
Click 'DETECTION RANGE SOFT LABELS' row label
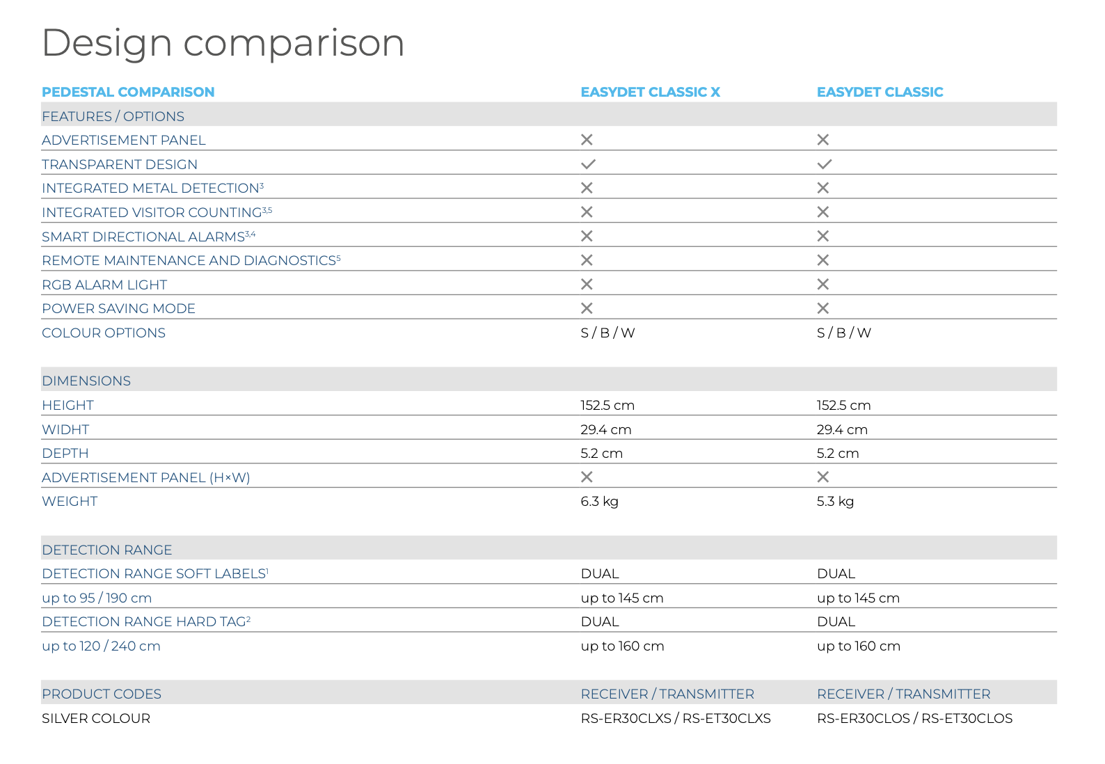(x=155, y=573)
